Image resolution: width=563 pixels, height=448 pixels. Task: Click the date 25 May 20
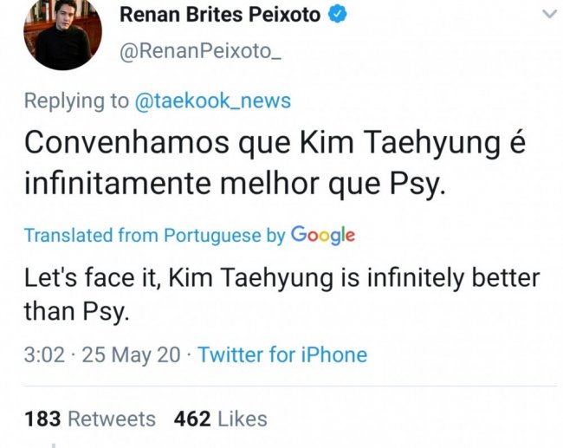(131, 354)
